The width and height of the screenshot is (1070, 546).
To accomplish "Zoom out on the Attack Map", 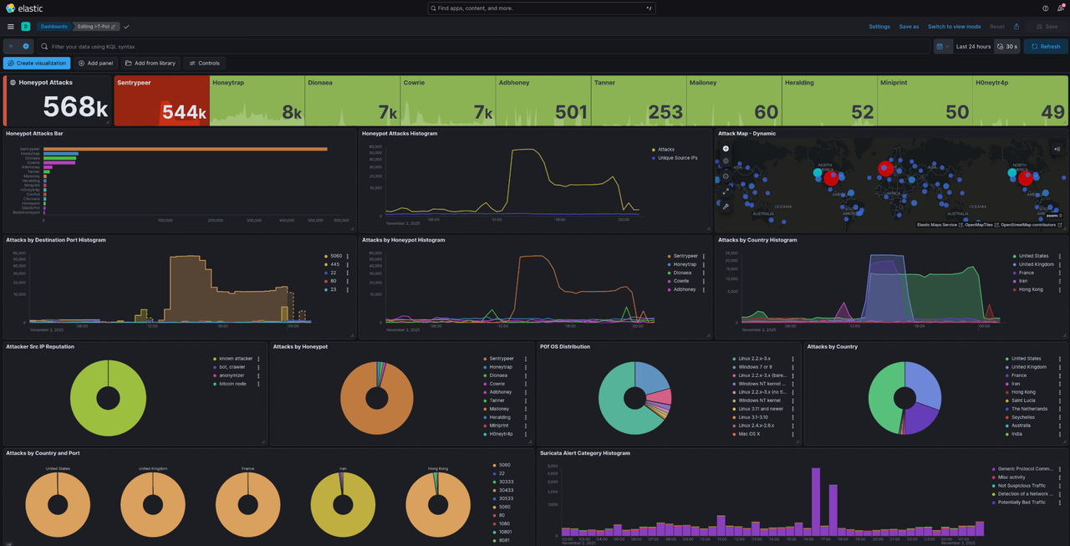I will coord(726,161).
